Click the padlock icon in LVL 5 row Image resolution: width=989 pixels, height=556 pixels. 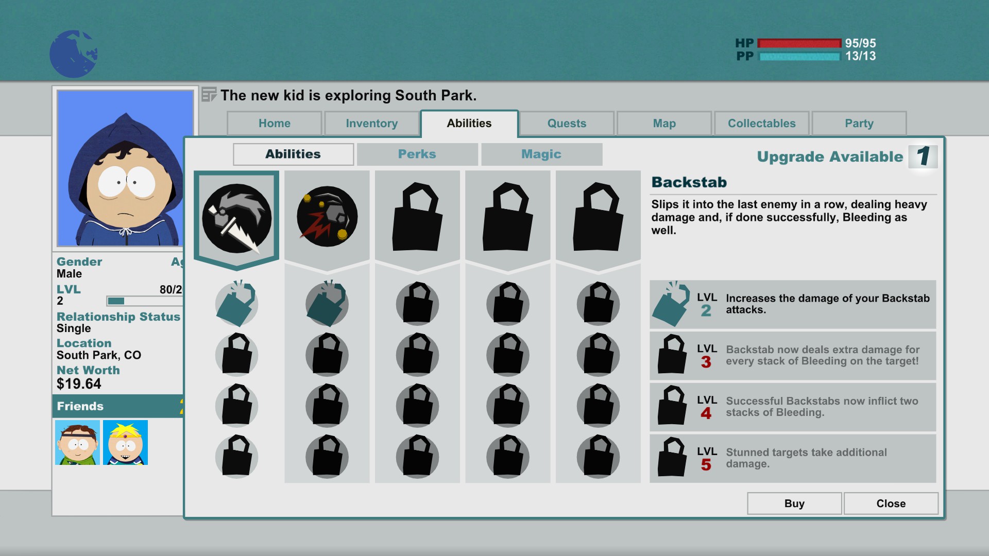pos(672,457)
